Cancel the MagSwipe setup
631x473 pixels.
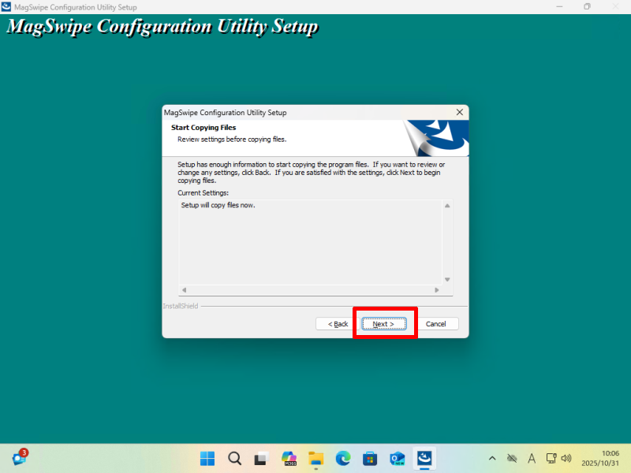(436, 324)
